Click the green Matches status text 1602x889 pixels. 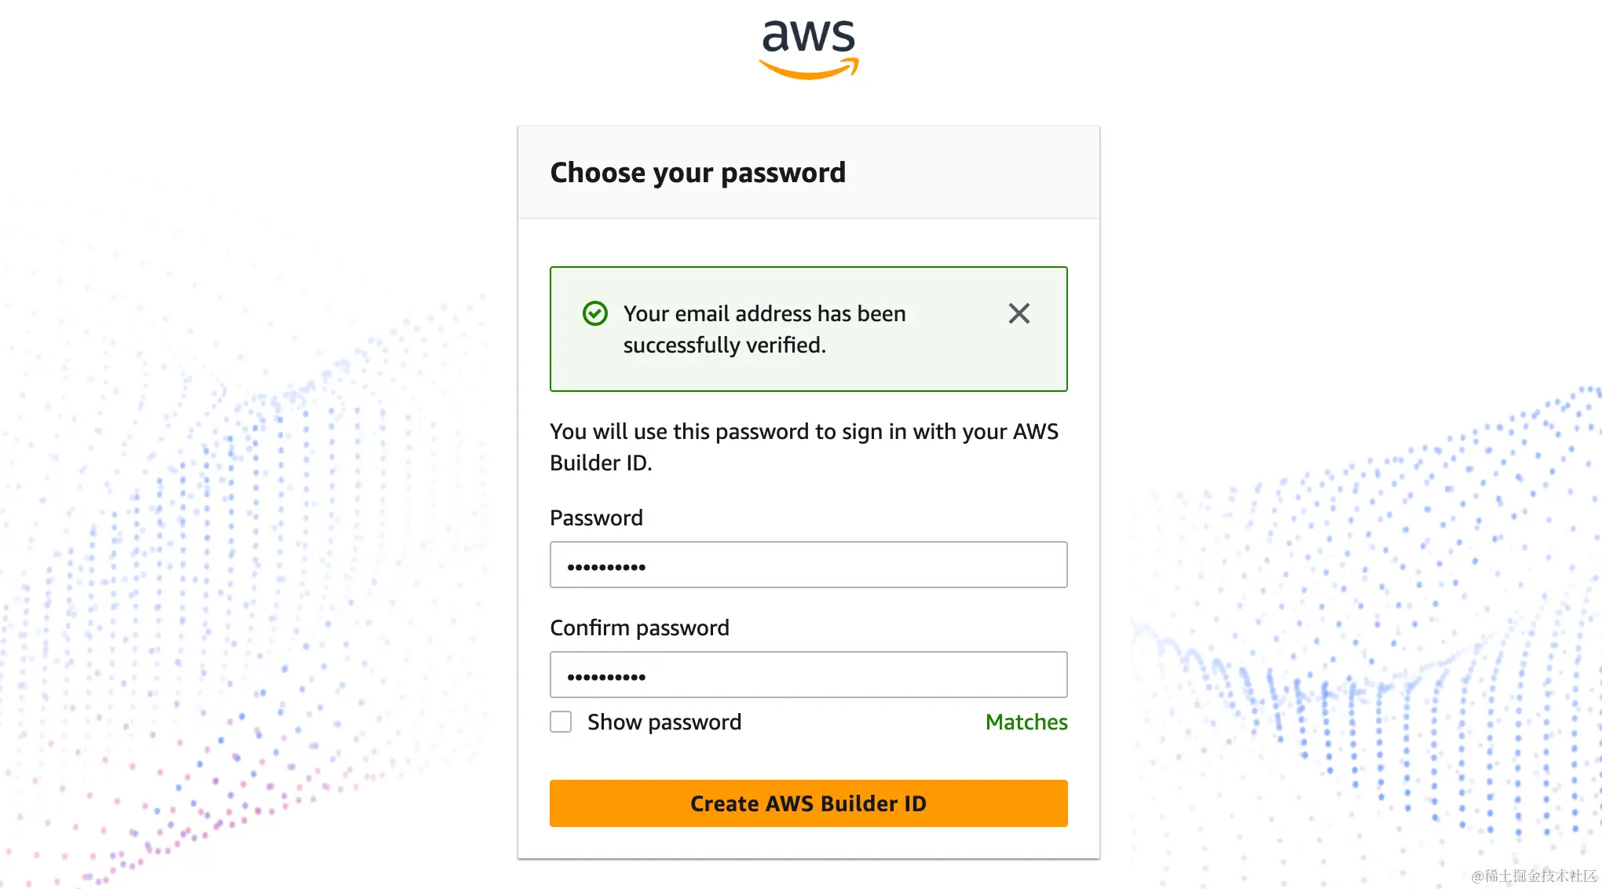(x=1026, y=722)
